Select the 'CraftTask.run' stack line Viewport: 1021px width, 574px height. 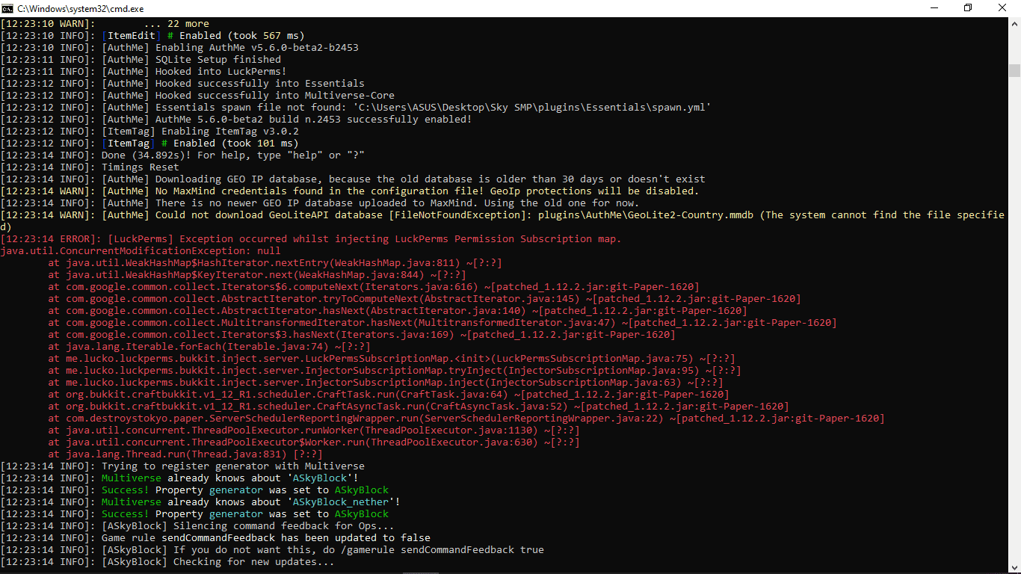click(389, 395)
